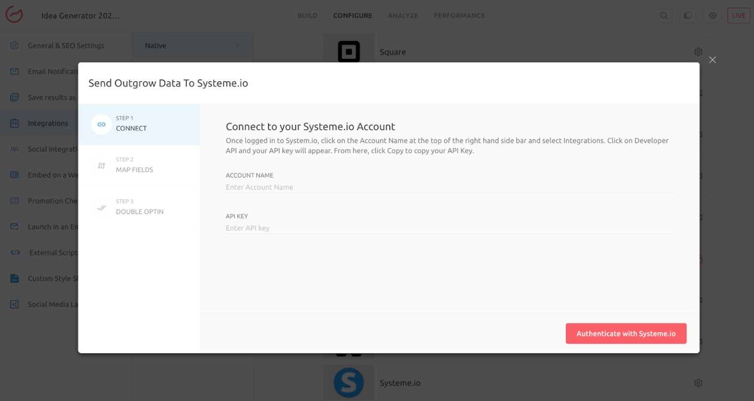754x401 pixels.
Task: Click Authenticate with Systeme.io button
Action: 625,333
